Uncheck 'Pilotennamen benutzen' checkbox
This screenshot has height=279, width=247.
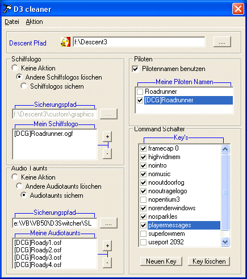click(135, 69)
